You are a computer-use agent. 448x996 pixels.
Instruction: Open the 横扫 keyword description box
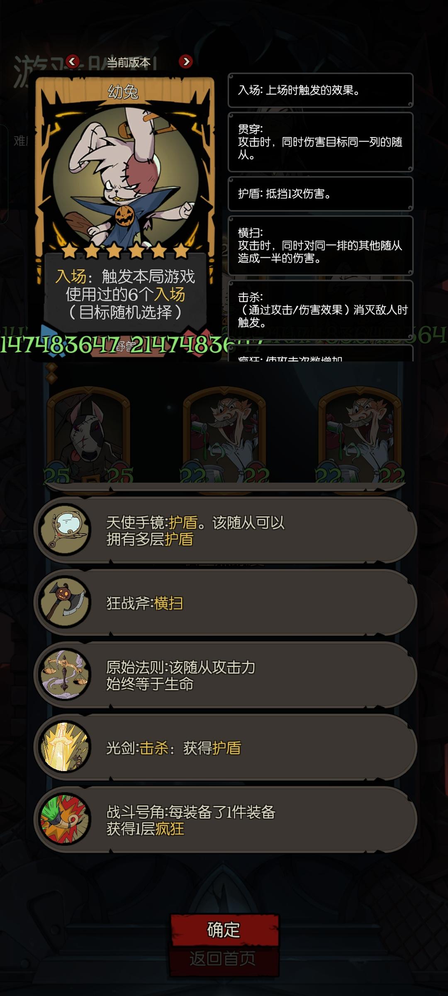(x=321, y=245)
